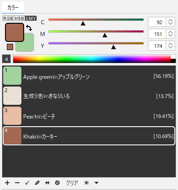Click the Y value stepper arrows

coord(170,46)
